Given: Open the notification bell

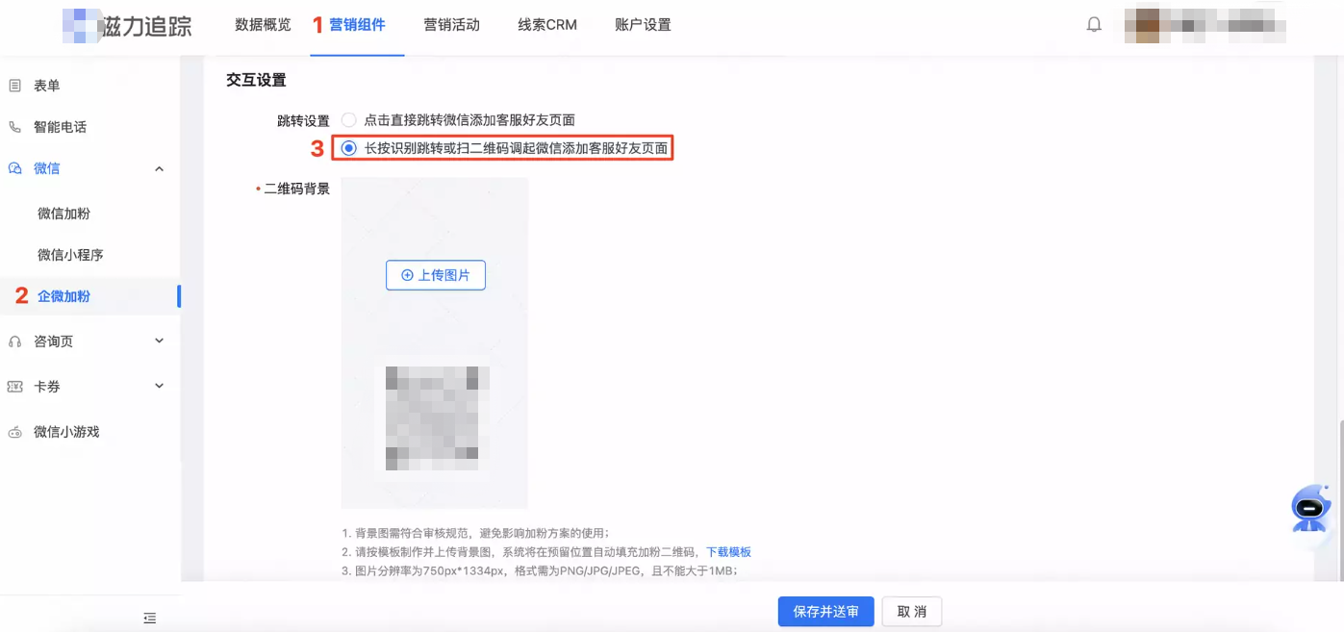Looking at the screenshot, I should point(1094,24).
